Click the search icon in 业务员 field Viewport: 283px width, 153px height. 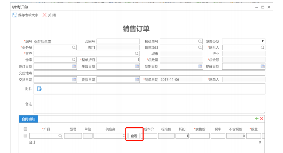click(74, 48)
